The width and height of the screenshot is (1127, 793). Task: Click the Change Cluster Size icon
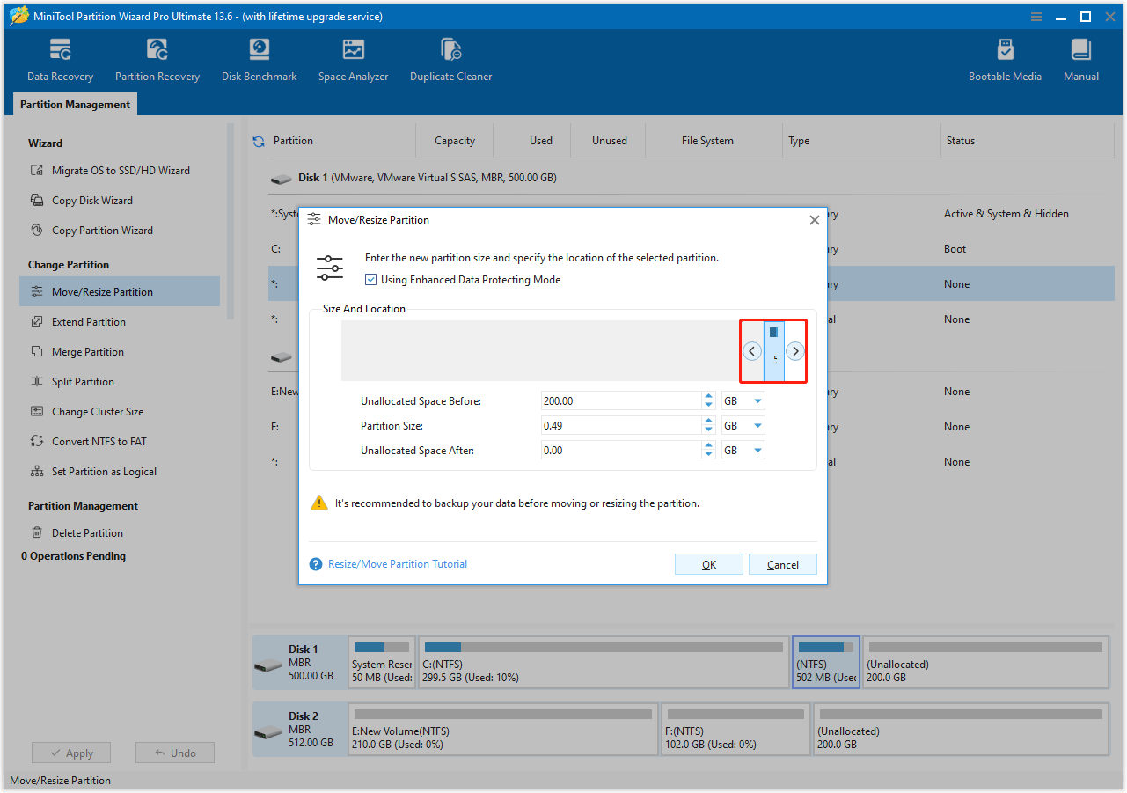(37, 412)
